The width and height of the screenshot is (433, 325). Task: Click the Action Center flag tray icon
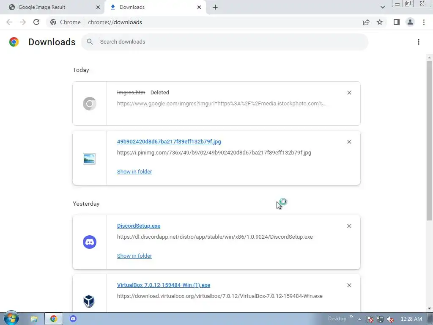[x=370, y=319]
